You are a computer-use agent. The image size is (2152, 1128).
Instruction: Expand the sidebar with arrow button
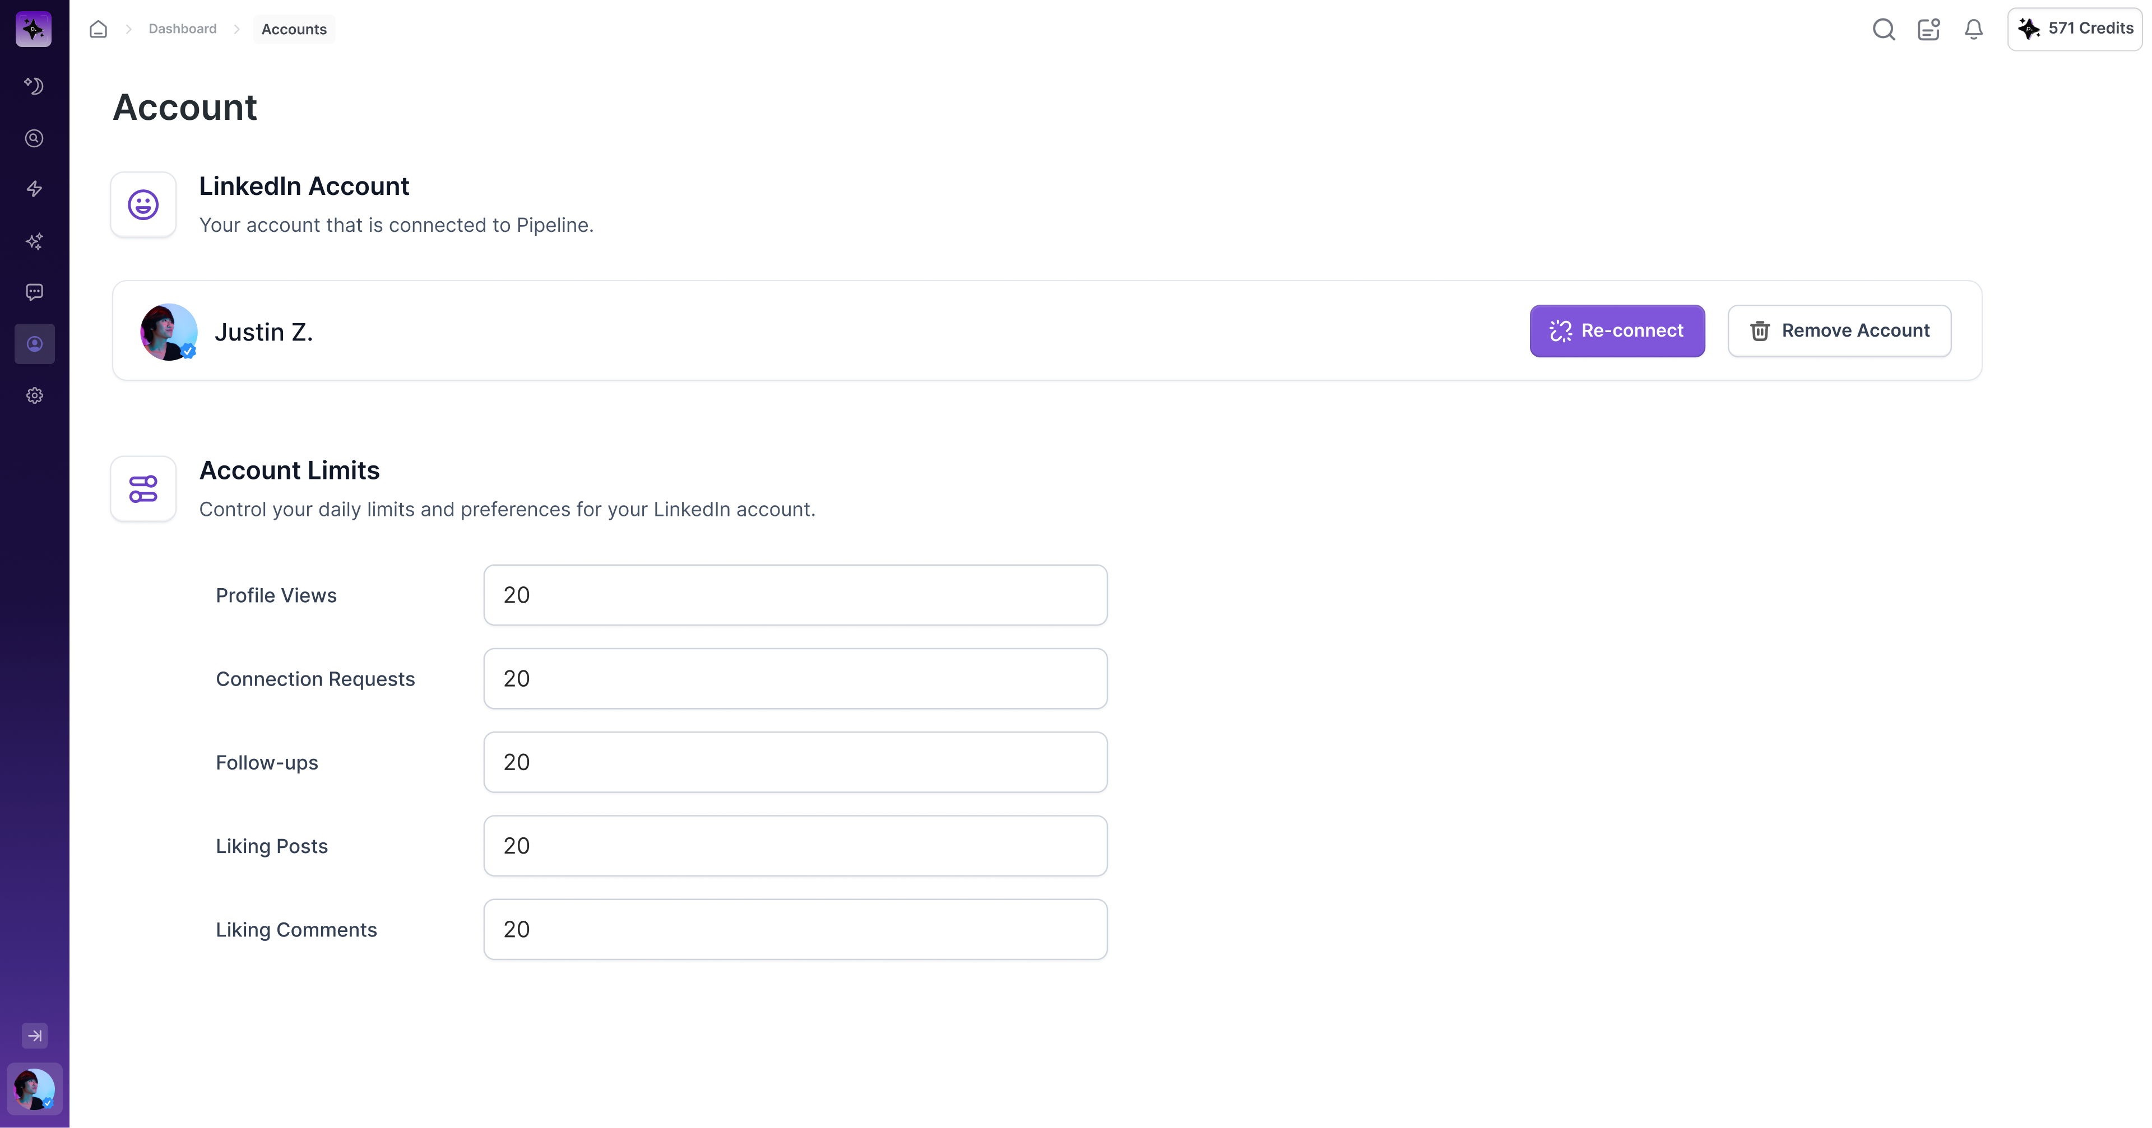34,1036
